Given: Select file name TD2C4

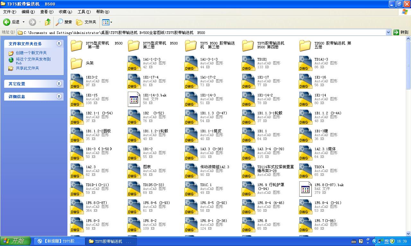Looking at the screenshot, I should coord(319,167).
